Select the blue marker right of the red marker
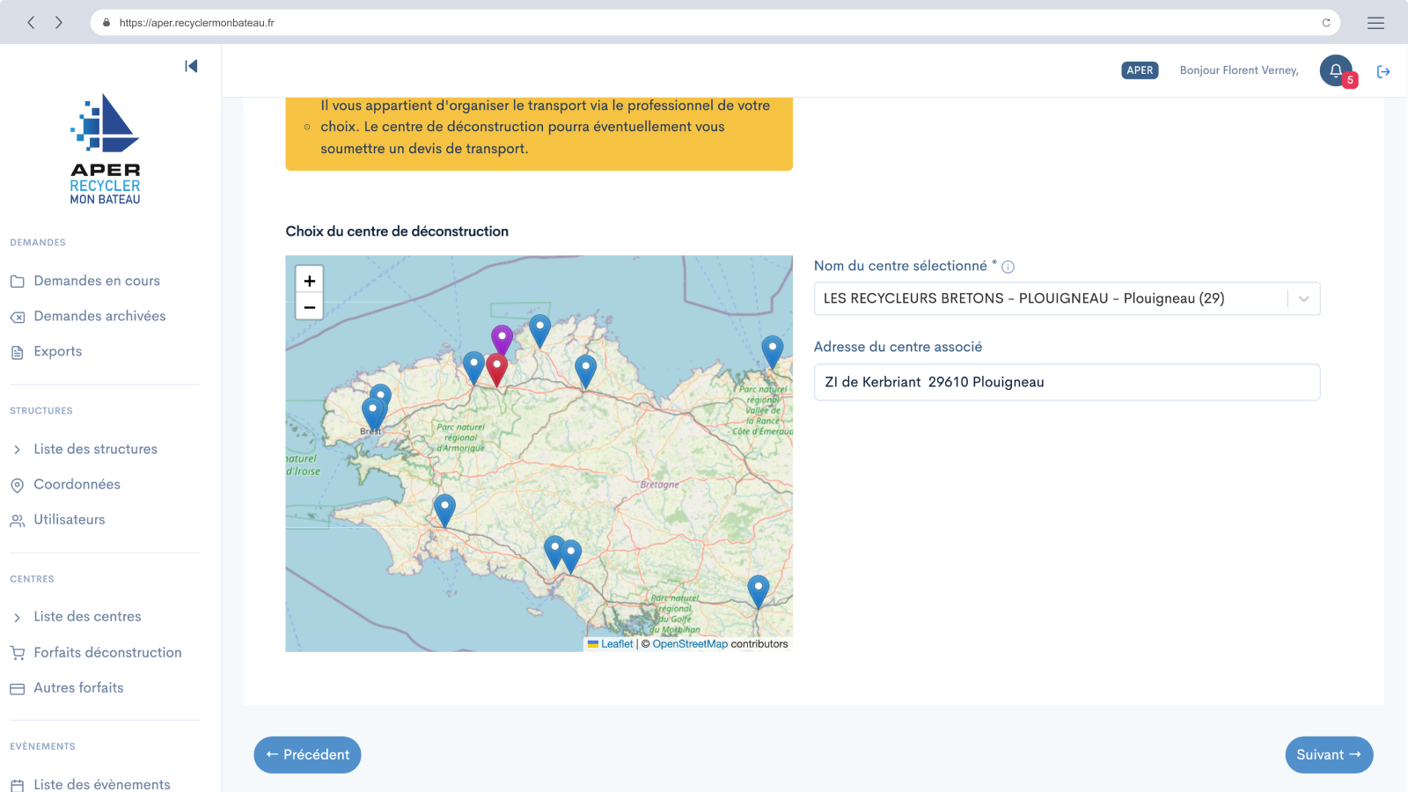Viewport: 1408px width, 792px height. tap(585, 372)
